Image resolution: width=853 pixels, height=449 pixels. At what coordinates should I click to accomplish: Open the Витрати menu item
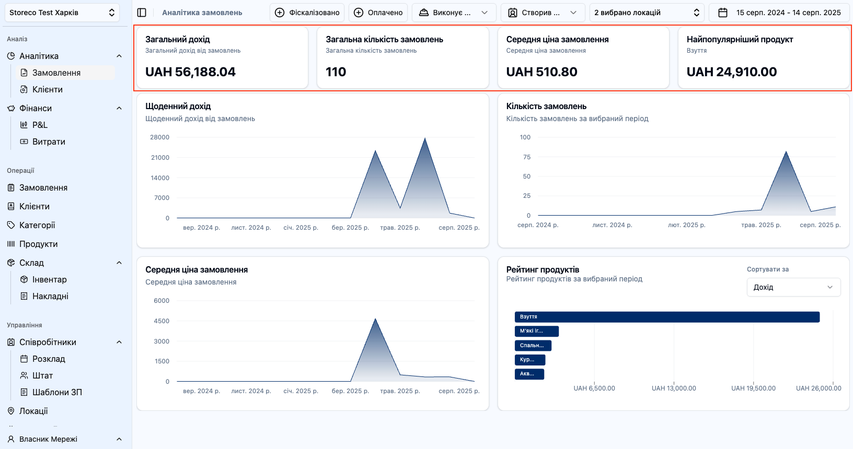tap(49, 141)
